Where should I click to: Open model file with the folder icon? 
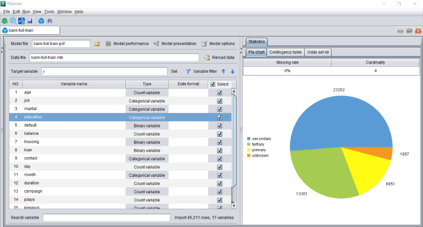point(97,44)
